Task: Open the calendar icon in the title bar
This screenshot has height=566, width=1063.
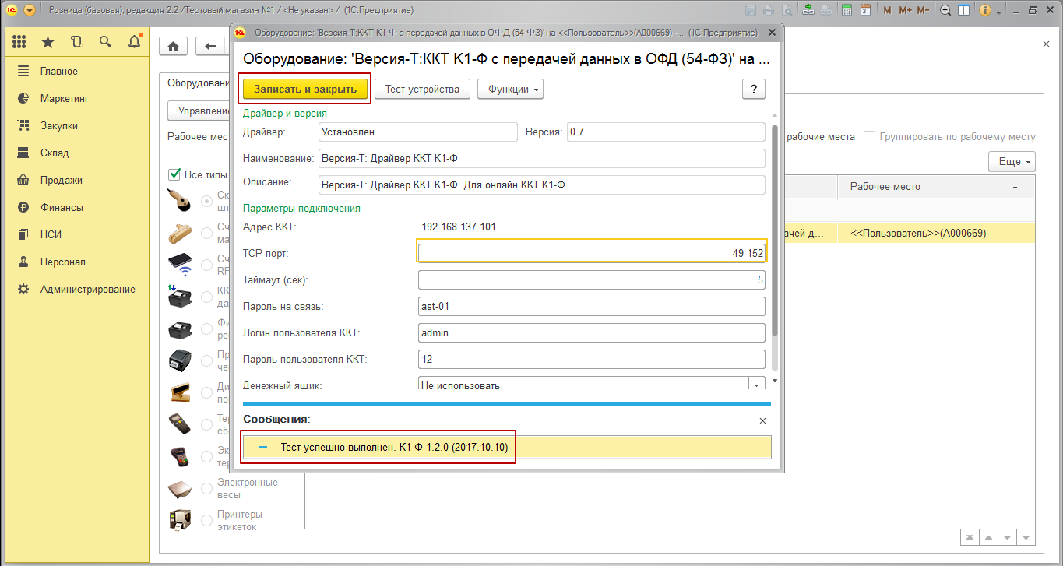Action: click(865, 11)
